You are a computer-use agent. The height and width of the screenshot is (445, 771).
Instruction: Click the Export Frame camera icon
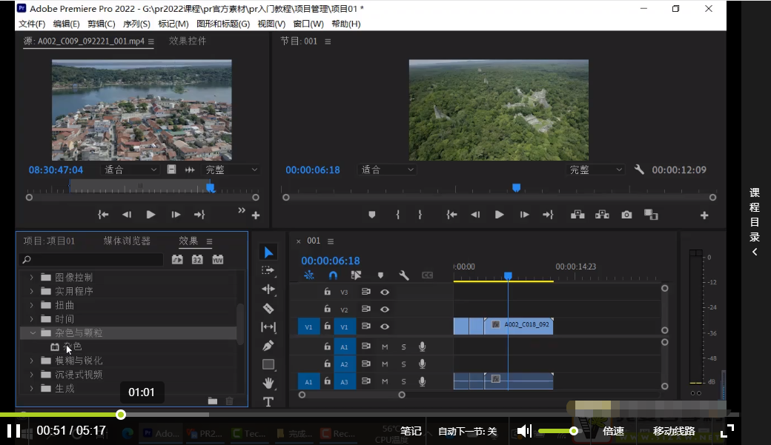(626, 215)
